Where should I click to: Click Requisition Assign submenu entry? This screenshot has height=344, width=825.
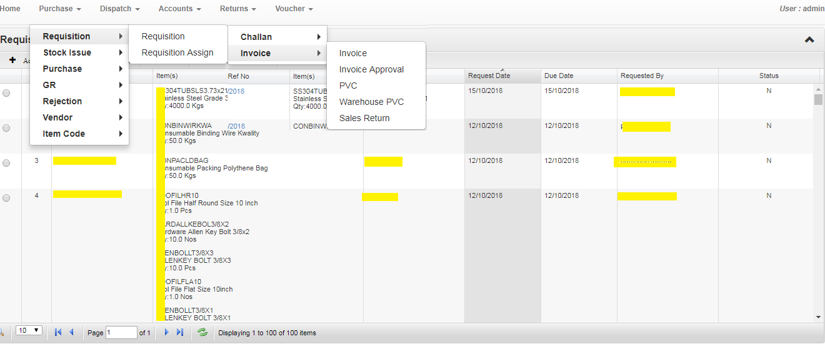pyautogui.click(x=177, y=52)
